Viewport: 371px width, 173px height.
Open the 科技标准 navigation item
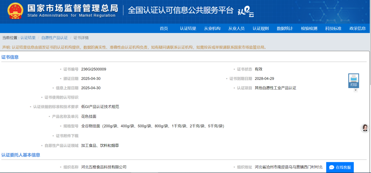(x=333, y=29)
